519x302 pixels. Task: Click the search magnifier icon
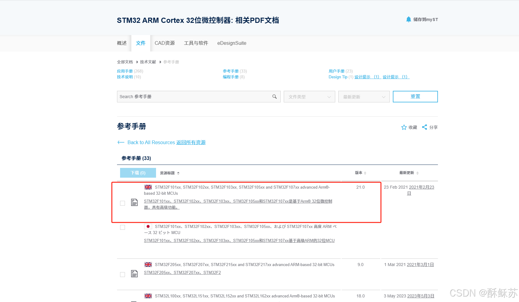[274, 97]
